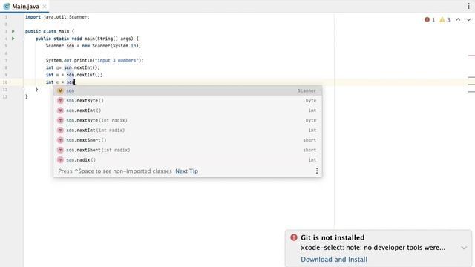Click the Next Tip link
The image size is (475, 267).
tap(186, 171)
